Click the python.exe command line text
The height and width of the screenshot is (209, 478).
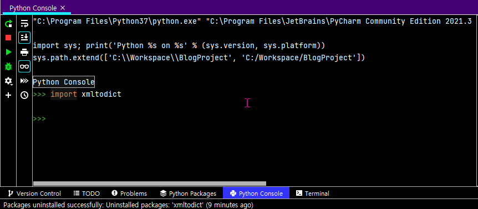pyautogui.click(x=252, y=21)
